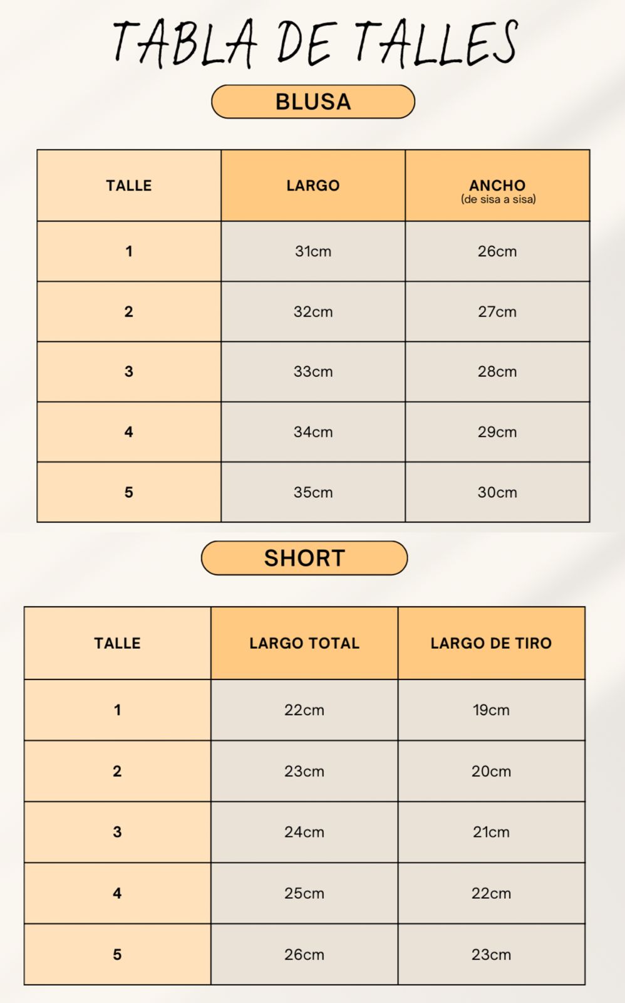
Task: Select the 33cm largo cell
Action: 313,372
